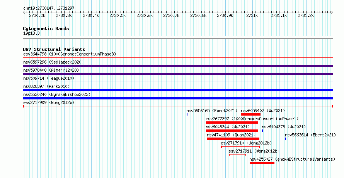Image resolution: width=344 pixels, height=178 pixels.
Task: Click the 2730.4k ruler tick label
Action: coord(91,15)
